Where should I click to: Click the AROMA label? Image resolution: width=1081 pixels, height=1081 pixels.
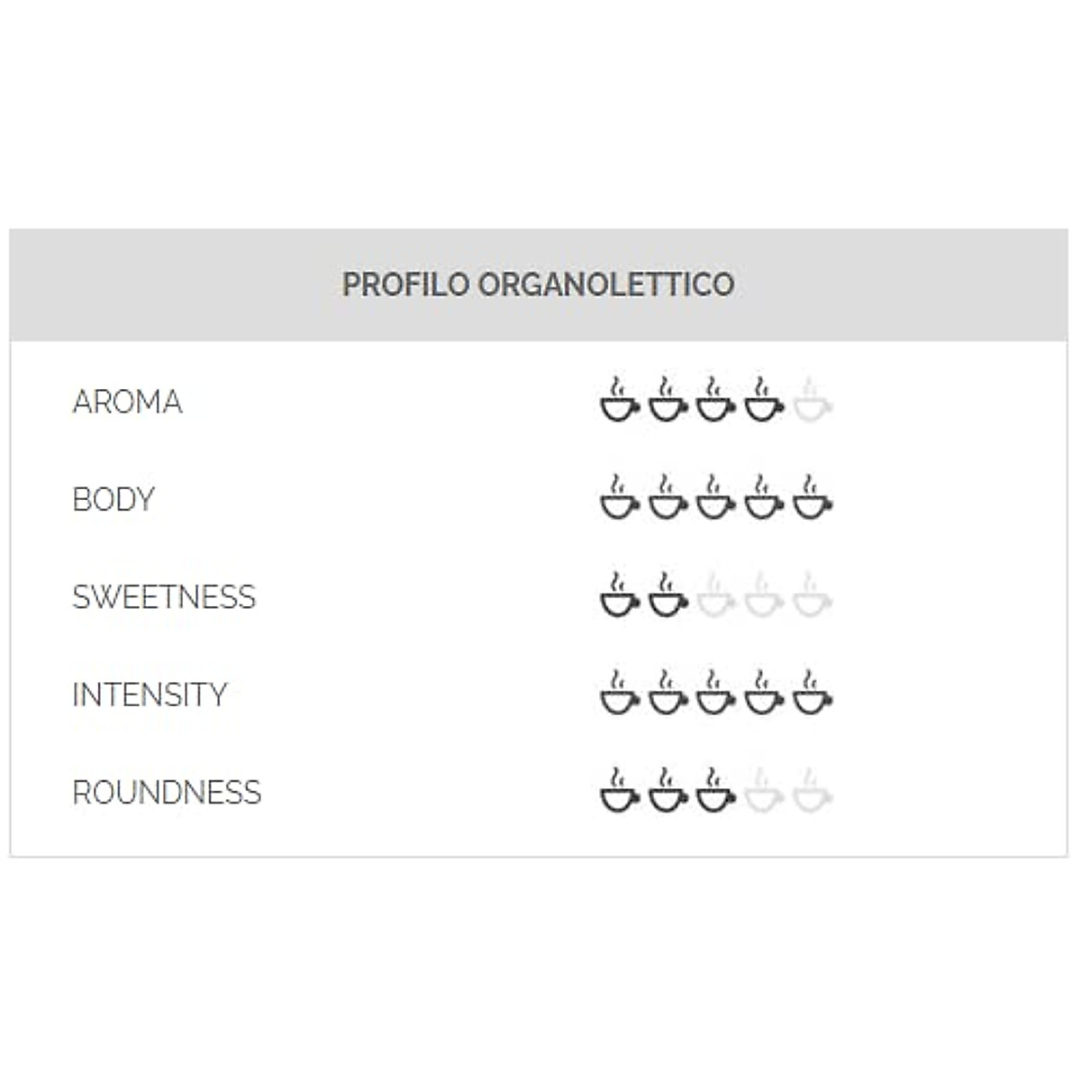(x=127, y=402)
